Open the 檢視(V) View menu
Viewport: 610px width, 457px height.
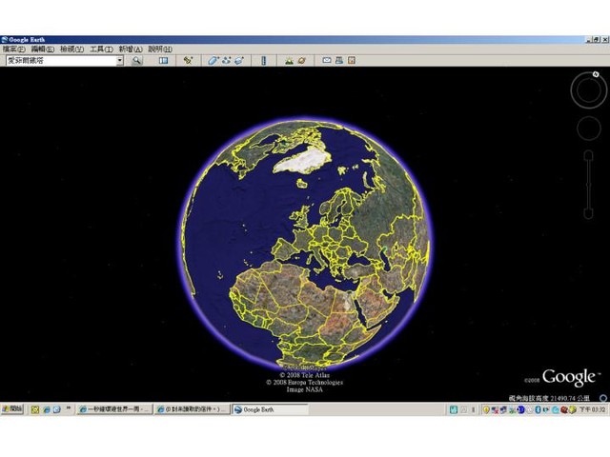coord(72,50)
